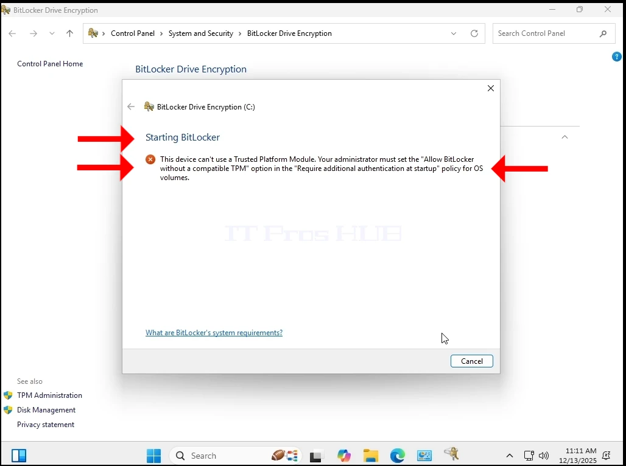Screen dimensions: 626x466
Task: Click the red error icon beside the TPM message
Action: (x=150, y=159)
